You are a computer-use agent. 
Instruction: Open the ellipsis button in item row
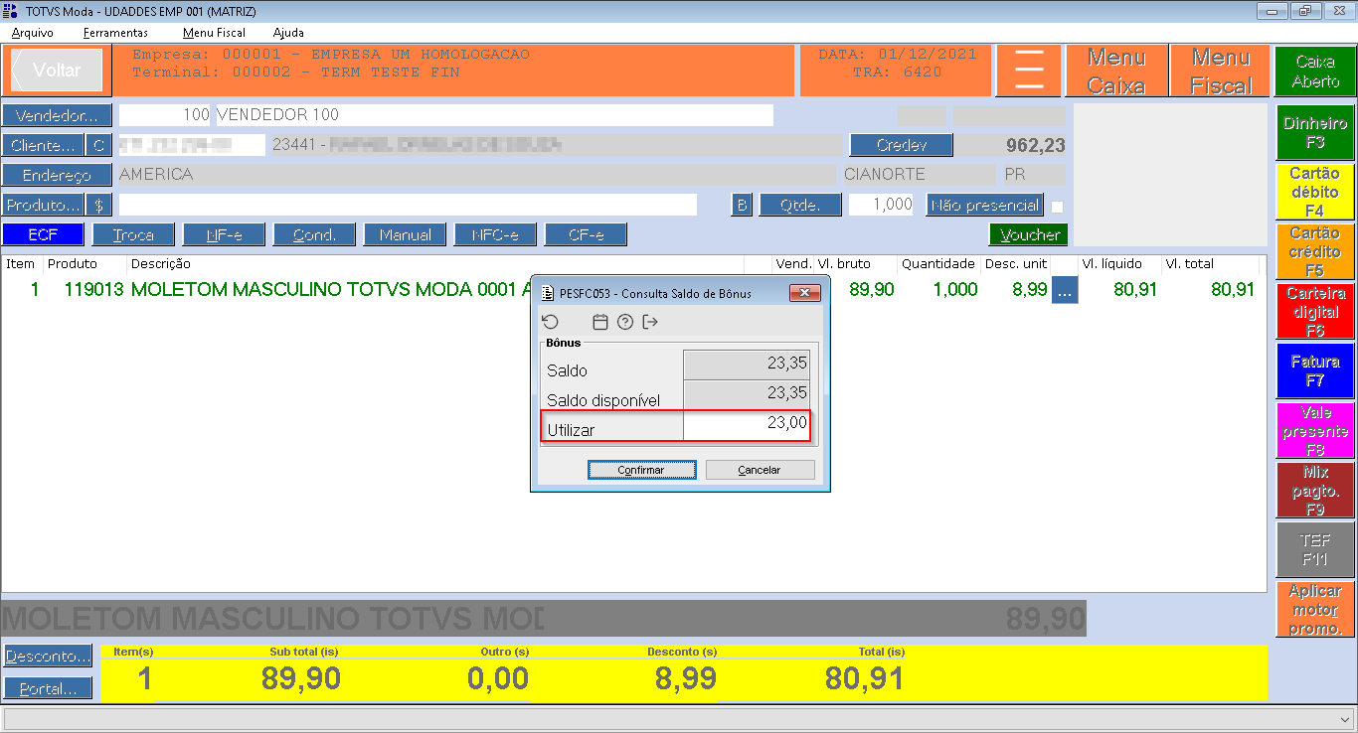1065,290
